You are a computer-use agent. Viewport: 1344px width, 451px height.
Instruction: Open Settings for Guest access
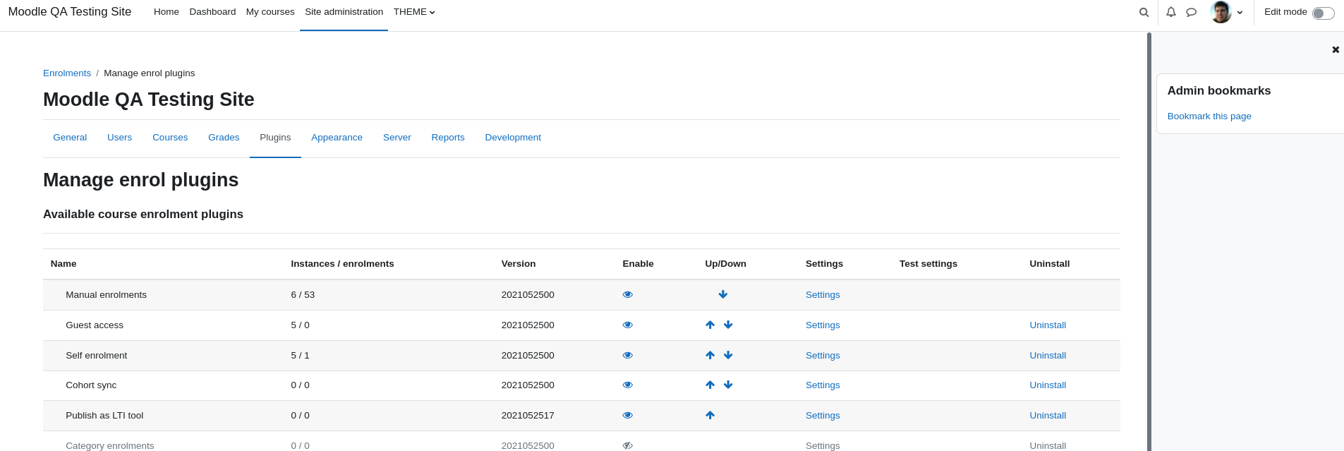coord(823,325)
